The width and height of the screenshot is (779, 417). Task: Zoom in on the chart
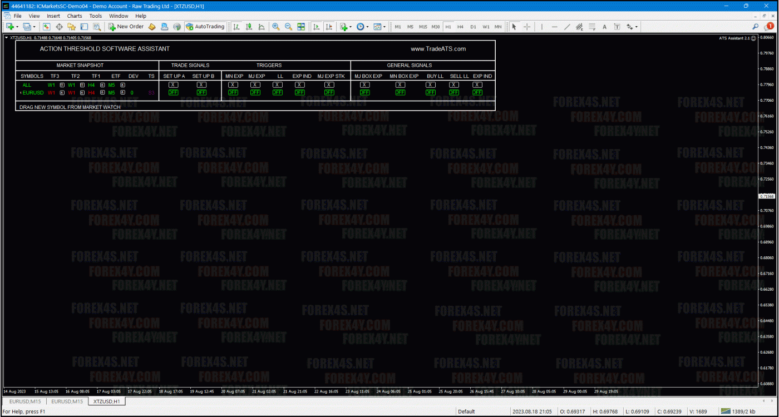click(x=276, y=27)
